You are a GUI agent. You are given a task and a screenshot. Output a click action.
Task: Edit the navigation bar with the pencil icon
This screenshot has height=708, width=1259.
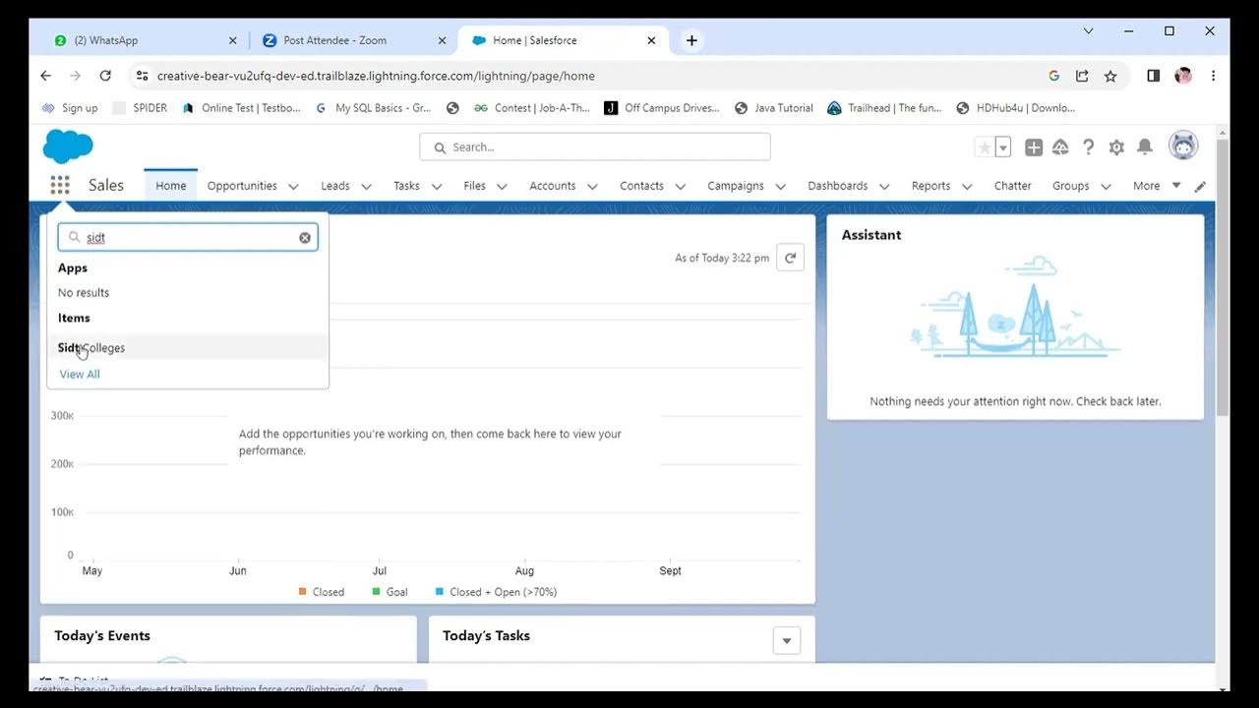(1200, 186)
